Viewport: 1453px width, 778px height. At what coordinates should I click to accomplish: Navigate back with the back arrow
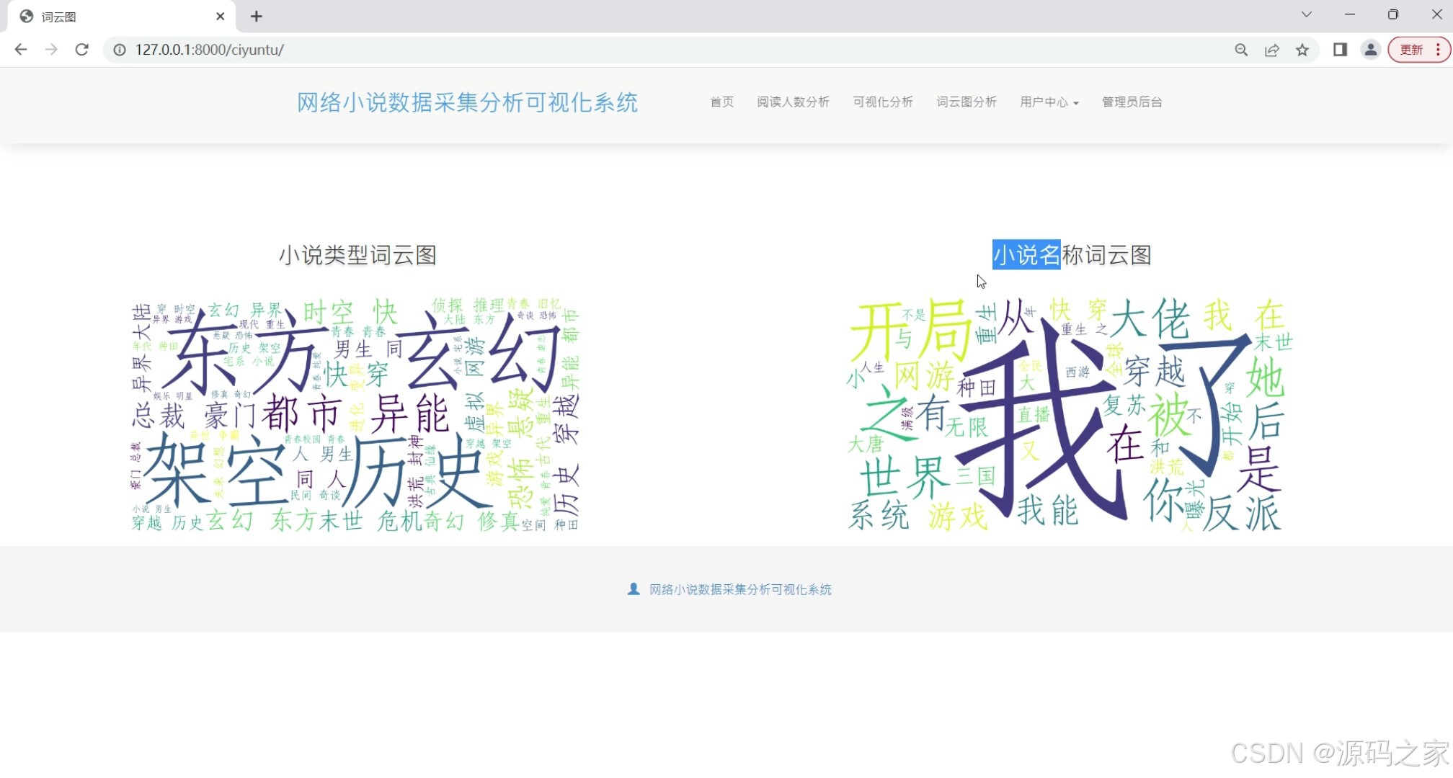[x=20, y=50]
